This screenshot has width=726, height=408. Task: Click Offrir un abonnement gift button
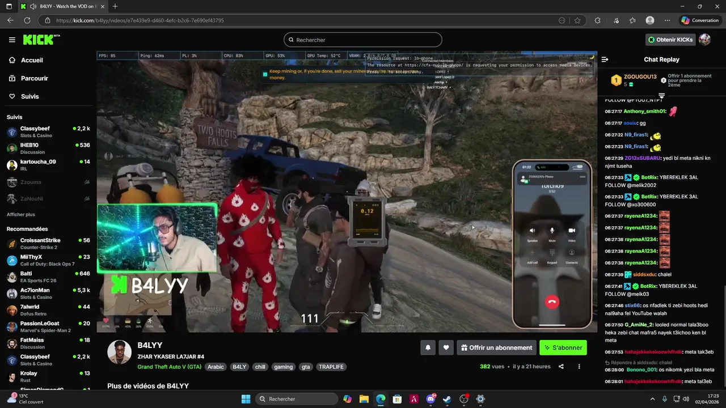click(496, 347)
